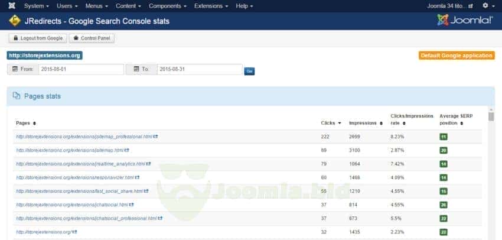Click external icon after responsivizer.html
502x240 pixels.
tap(137, 177)
